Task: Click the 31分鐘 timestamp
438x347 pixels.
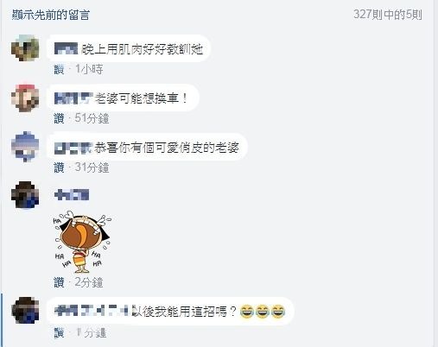Action: click(92, 167)
